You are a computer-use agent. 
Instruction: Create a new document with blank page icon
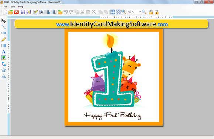(5, 12)
